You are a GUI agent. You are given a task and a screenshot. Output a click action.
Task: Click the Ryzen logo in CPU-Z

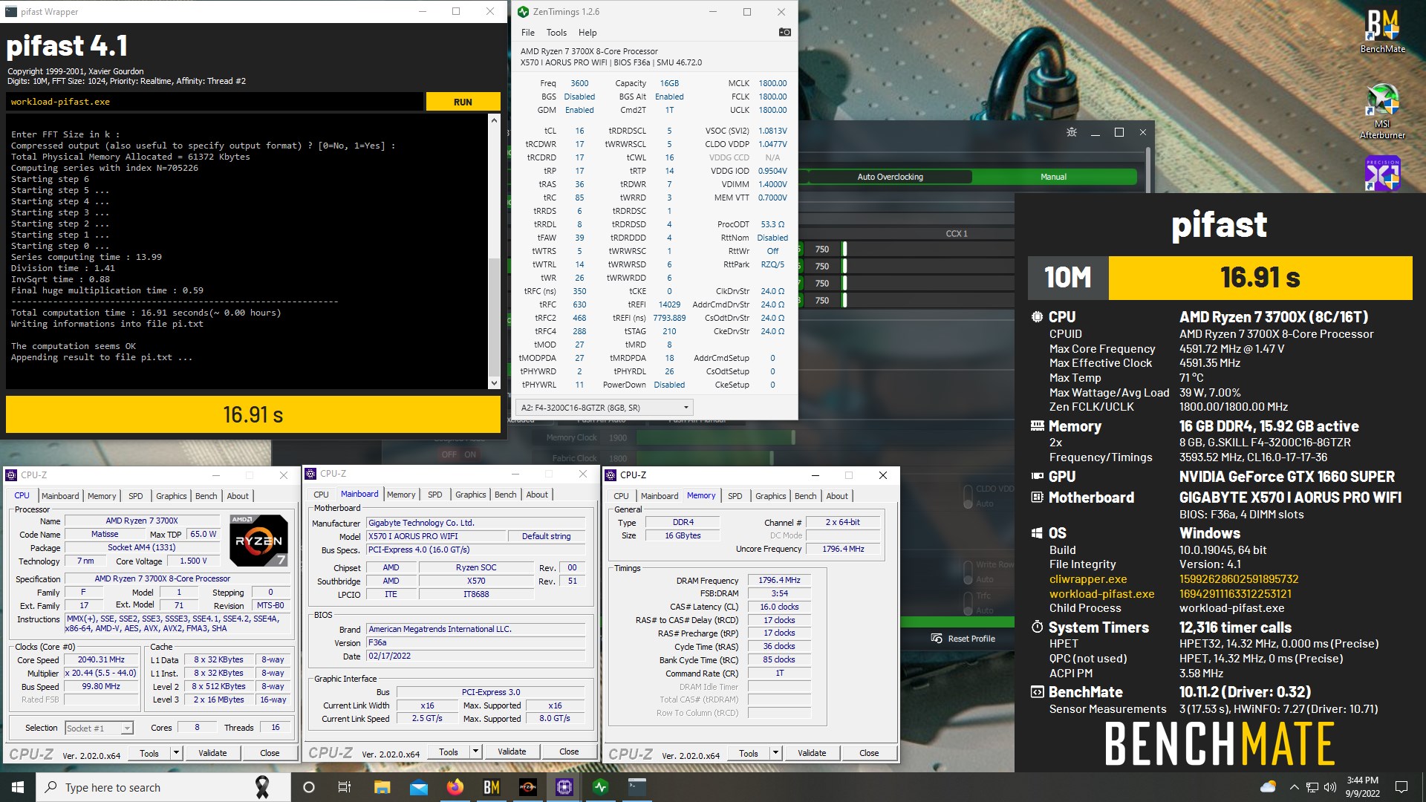coord(259,541)
